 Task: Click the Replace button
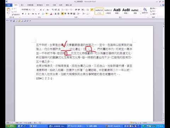(153, 11)
